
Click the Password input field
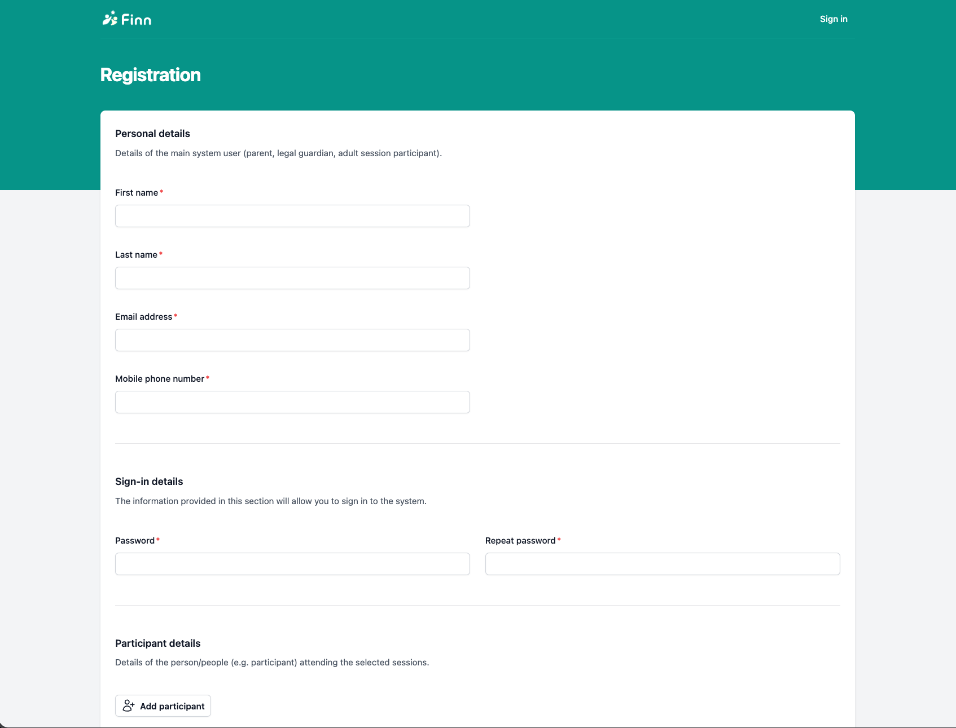(x=292, y=564)
